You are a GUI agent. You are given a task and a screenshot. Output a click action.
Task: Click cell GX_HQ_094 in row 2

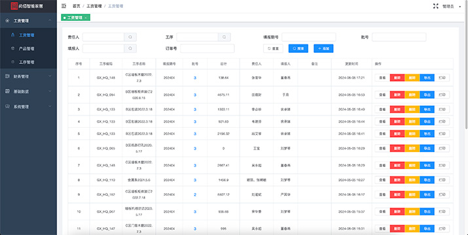click(106, 95)
